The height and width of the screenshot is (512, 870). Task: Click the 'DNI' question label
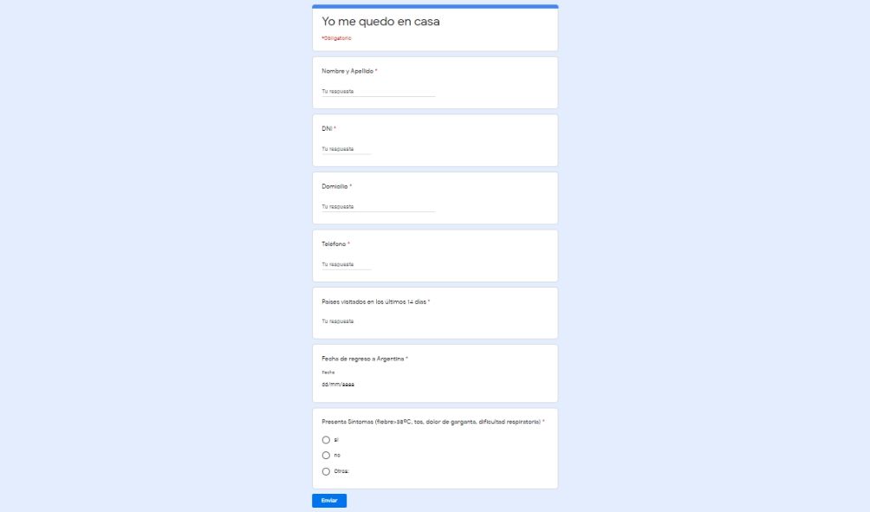[x=327, y=129]
